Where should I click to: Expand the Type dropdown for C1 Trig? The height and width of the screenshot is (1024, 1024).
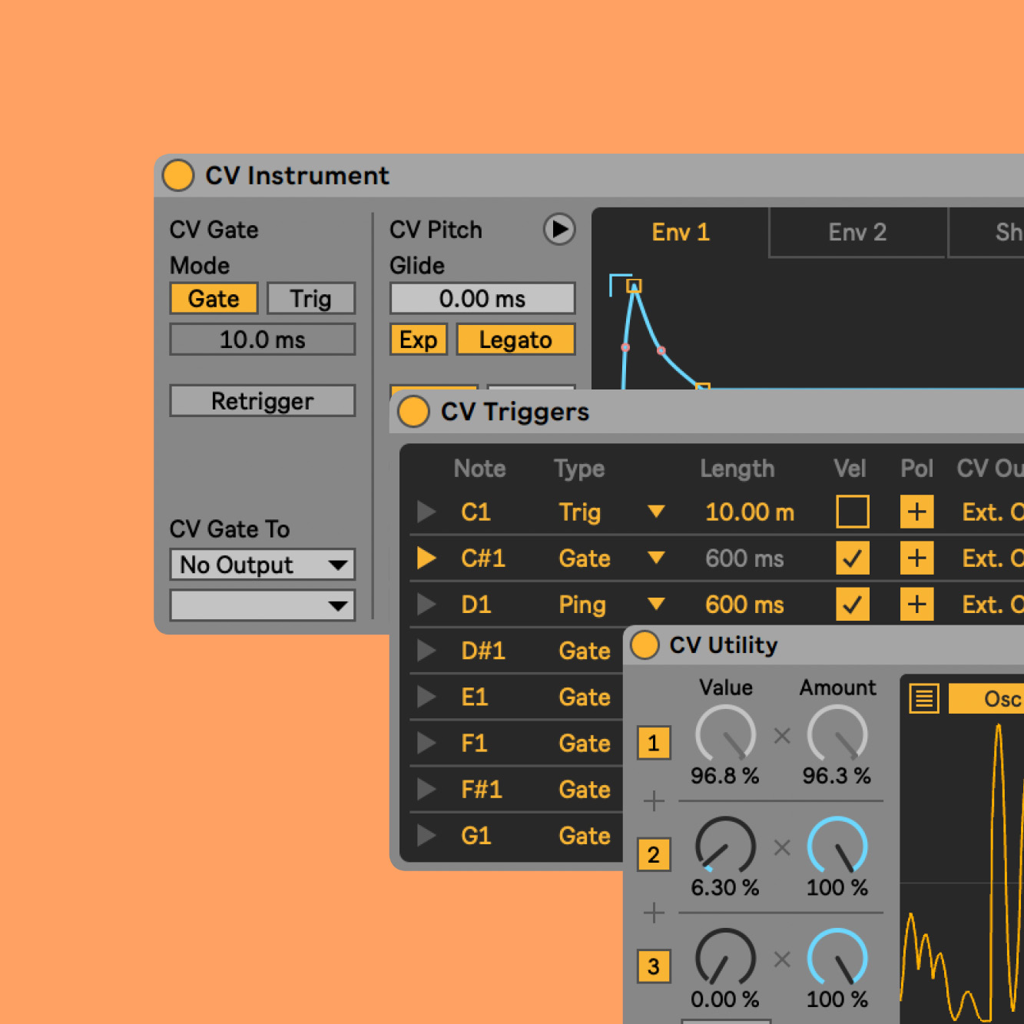tap(655, 512)
